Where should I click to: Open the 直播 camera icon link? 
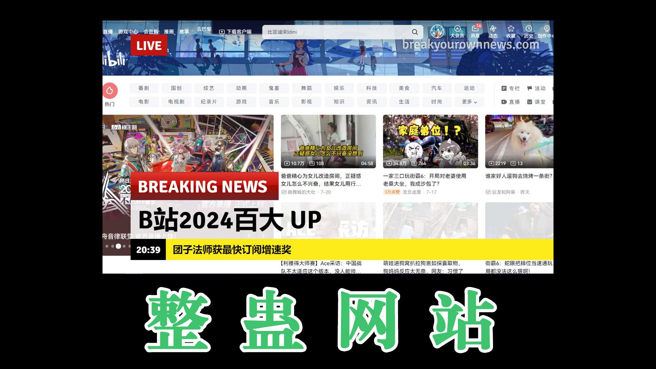click(x=510, y=102)
